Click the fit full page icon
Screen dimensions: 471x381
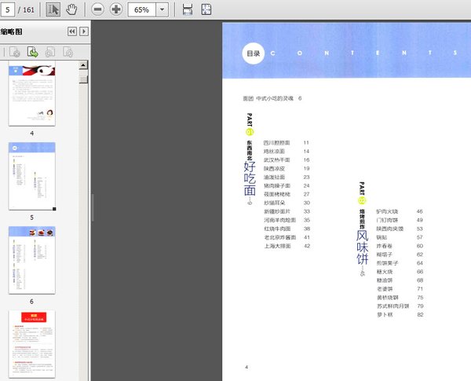click(x=206, y=9)
